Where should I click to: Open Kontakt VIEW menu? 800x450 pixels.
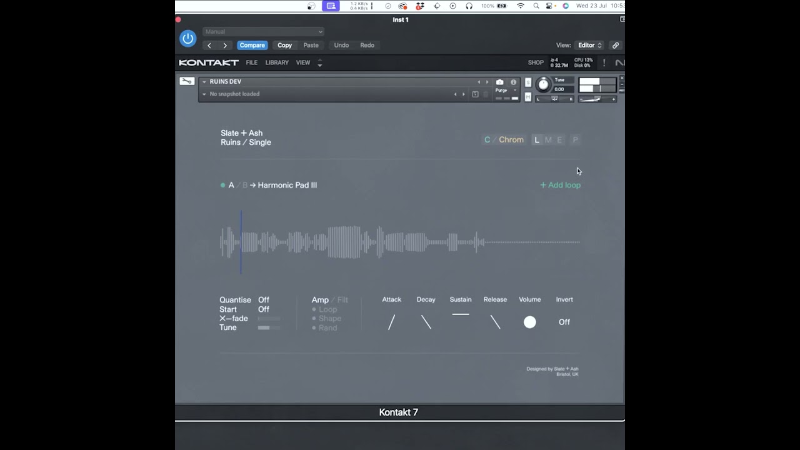click(x=303, y=62)
